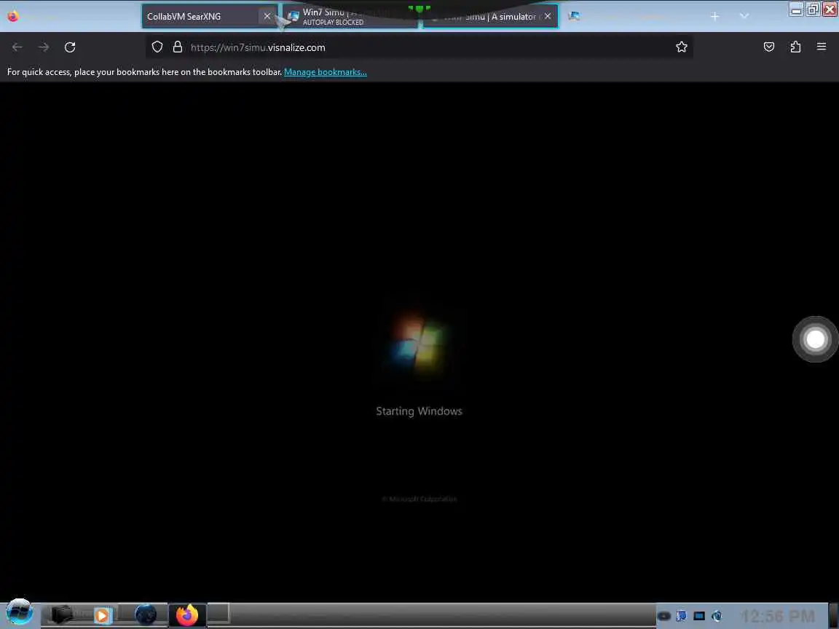
Task: Click the black box taskbar icon
Action: tap(61, 615)
